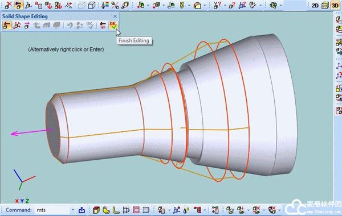The height and width of the screenshot is (216, 342).
Task: Select the yellow pipe elbow solid icon
Action: 106,210
